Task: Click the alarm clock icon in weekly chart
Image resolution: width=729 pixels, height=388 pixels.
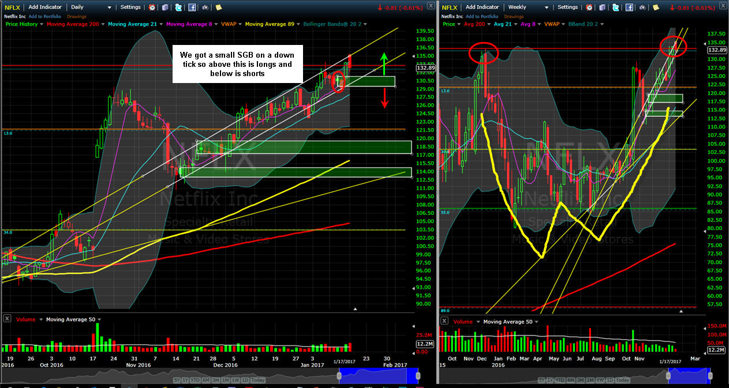Action: click(589, 7)
